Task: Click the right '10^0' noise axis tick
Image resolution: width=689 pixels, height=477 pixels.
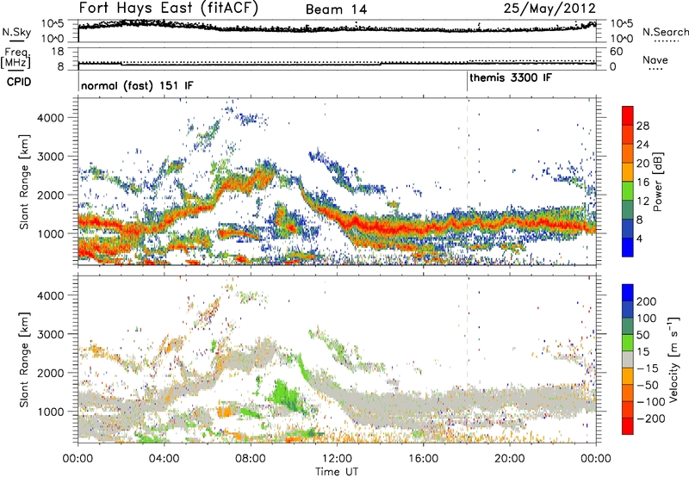Action: coord(621,39)
